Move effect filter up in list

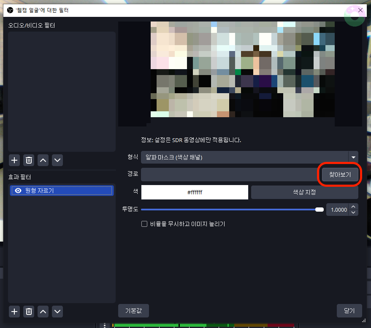(x=43, y=312)
